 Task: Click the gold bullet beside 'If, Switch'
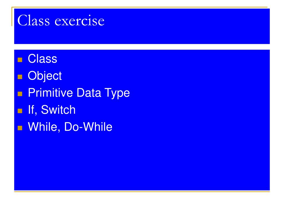pyautogui.click(x=20, y=111)
